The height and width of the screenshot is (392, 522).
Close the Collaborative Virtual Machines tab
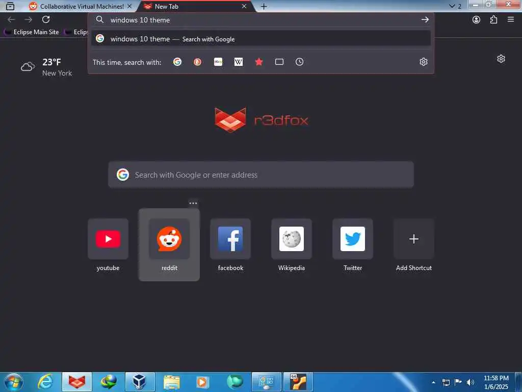tap(129, 6)
